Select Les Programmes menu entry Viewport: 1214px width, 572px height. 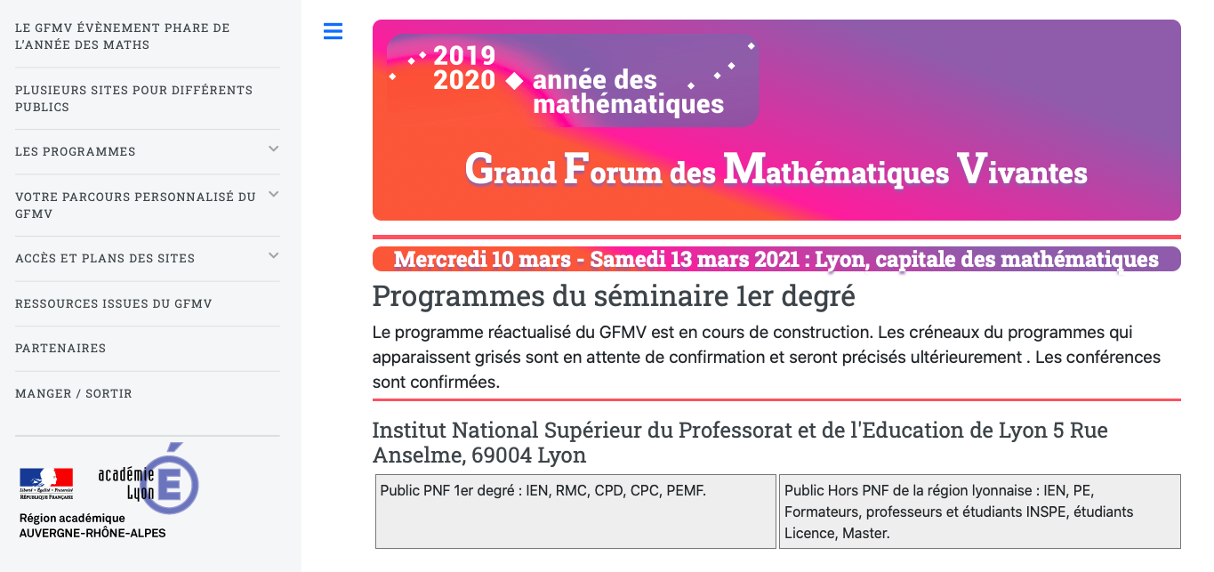click(x=76, y=152)
